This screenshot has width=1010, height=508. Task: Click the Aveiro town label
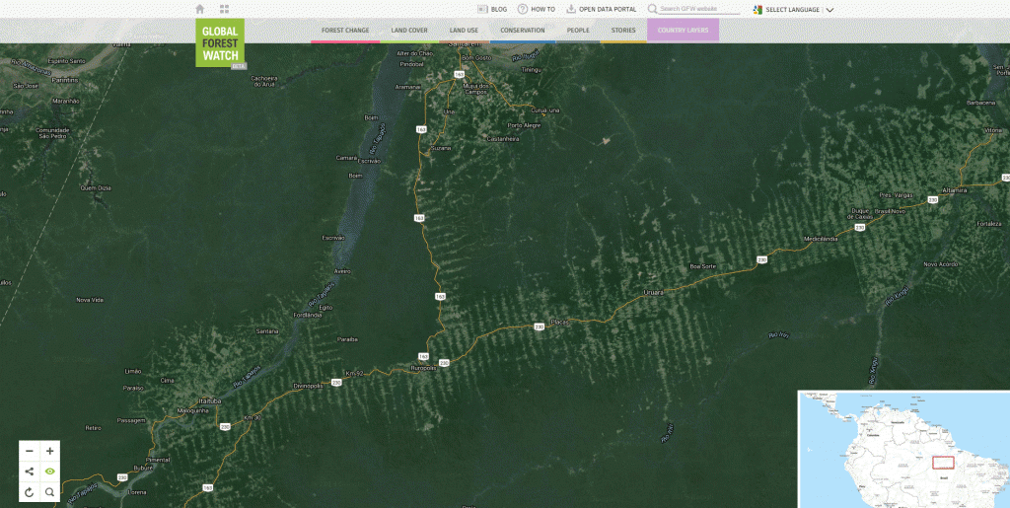[342, 271]
